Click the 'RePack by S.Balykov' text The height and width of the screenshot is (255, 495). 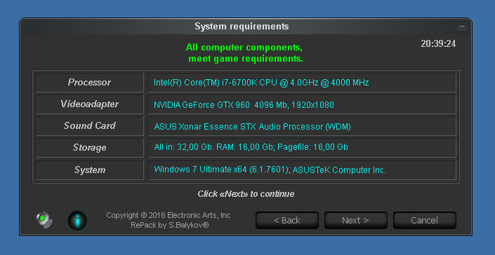point(170,225)
